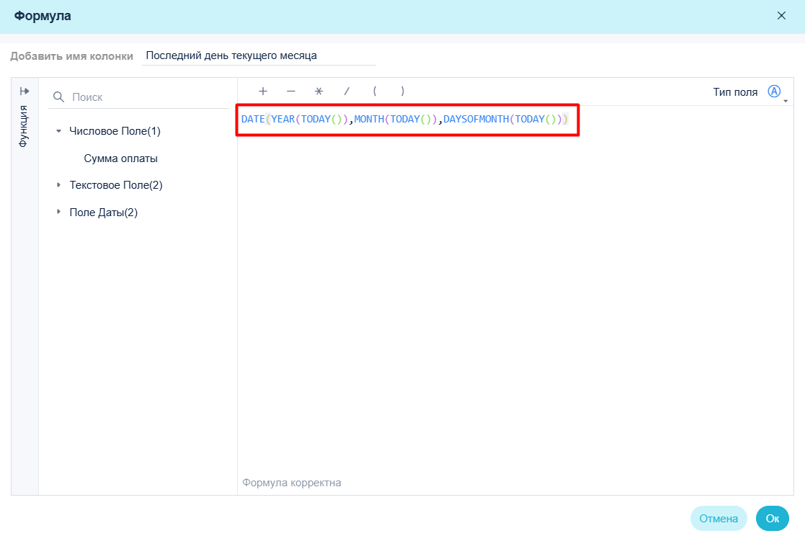Insert the minus operator
805x536 pixels.
pyautogui.click(x=291, y=91)
